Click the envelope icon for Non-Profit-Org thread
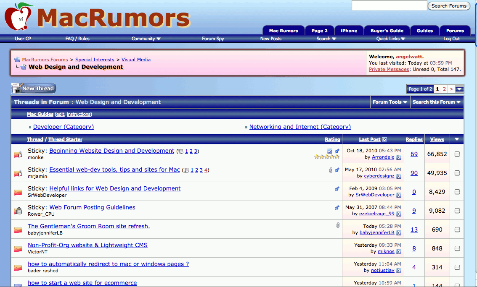The height and width of the screenshot is (287, 477). pos(18,249)
